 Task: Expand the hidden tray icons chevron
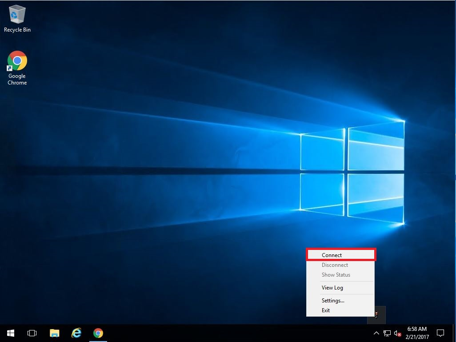click(376, 333)
